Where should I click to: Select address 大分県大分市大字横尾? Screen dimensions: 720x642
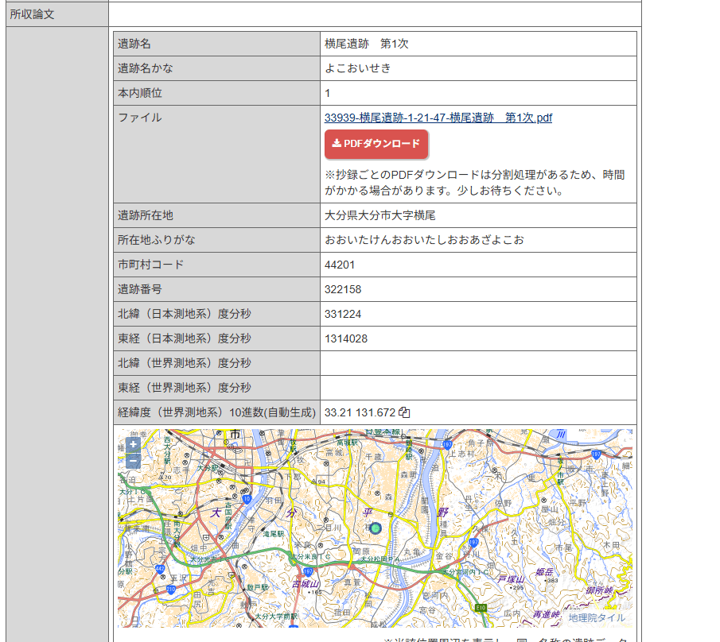tap(379, 215)
